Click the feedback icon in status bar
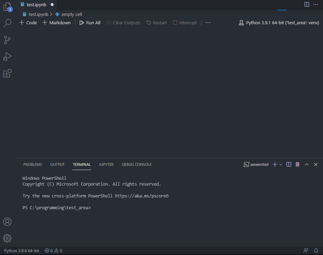 tap(306, 251)
